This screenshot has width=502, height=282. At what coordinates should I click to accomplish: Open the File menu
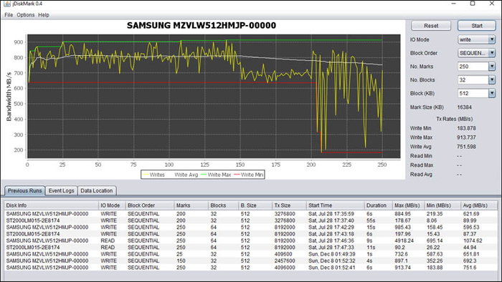coord(9,15)
